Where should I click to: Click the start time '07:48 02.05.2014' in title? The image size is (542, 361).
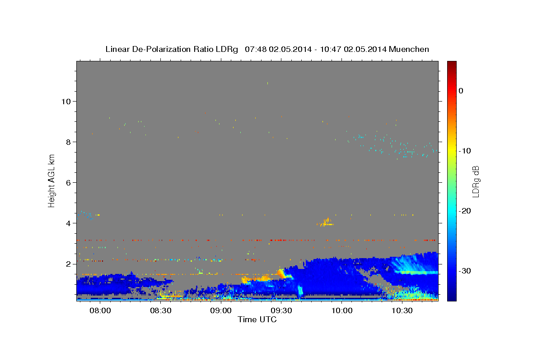pos(278,49)
